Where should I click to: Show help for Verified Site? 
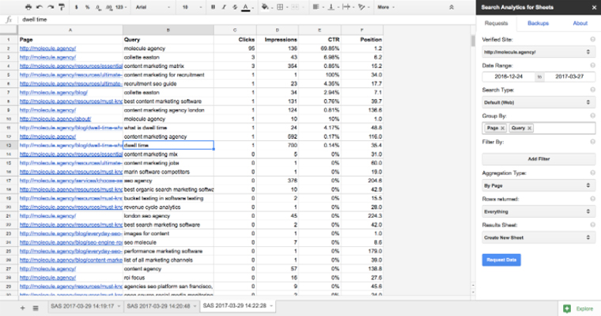click(x=592, y=40)
